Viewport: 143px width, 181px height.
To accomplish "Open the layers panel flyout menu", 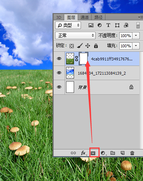I will [x=140, y=17].
